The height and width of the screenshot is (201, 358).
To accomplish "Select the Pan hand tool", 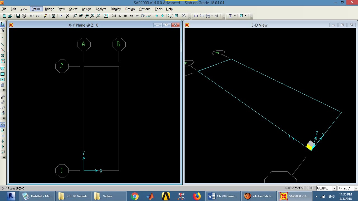I will pyautogui.click(x=106, y=16).
